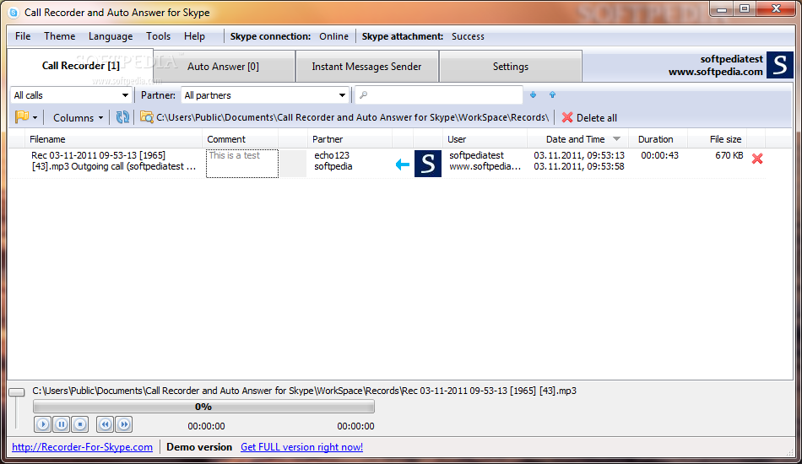
Task: Switch to the Auto Answer tab
Action: [x=223, y=67]
